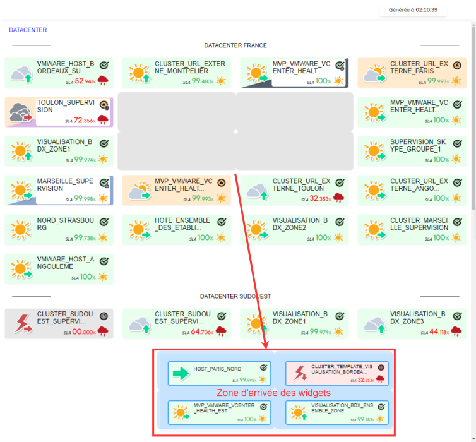Click the vertical scrollbar on the right
The height and width of the screenshot is (442, 476).
473,126
